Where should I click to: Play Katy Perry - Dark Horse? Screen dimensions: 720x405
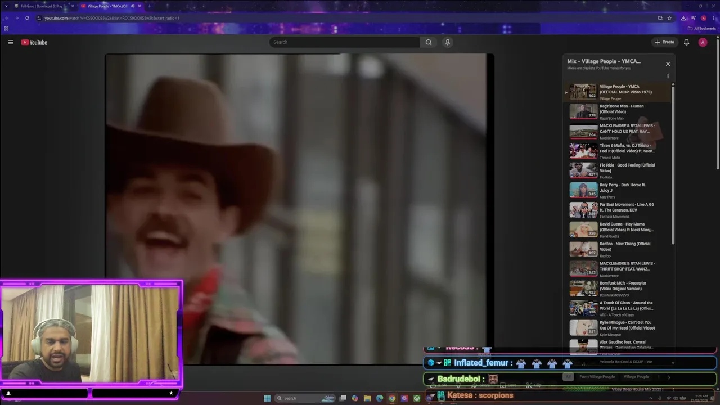pyautogui.click(x=618, y=190)
